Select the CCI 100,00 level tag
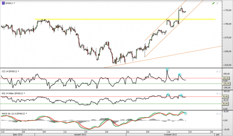 (x=226, y=78)
